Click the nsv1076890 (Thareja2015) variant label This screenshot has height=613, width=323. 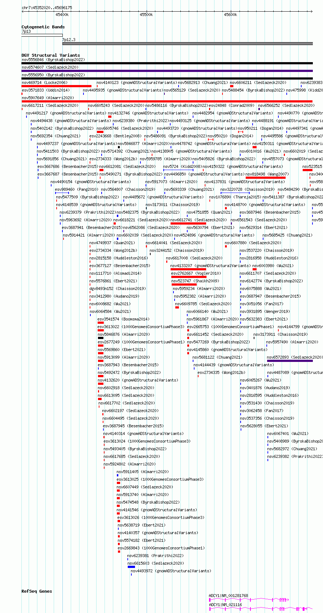click(x=235, y=197)
